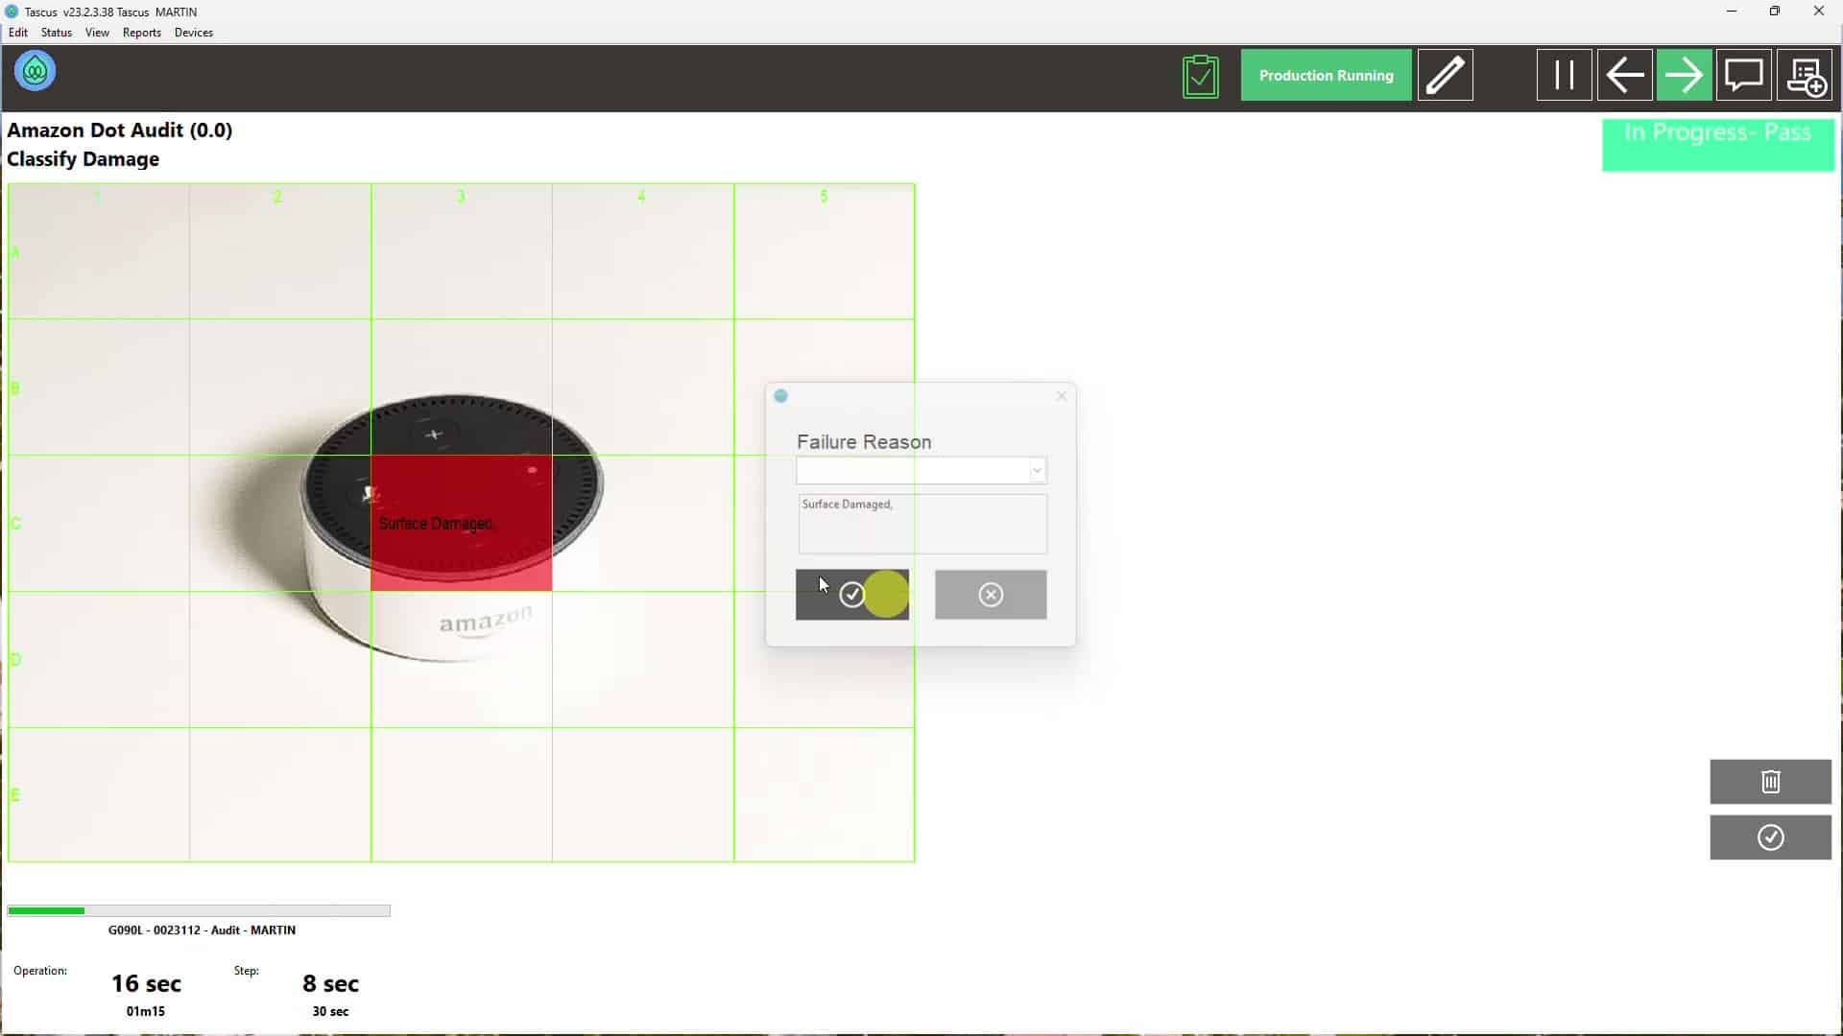Click the bottom-right checkmark accept button

[1770, 837]
